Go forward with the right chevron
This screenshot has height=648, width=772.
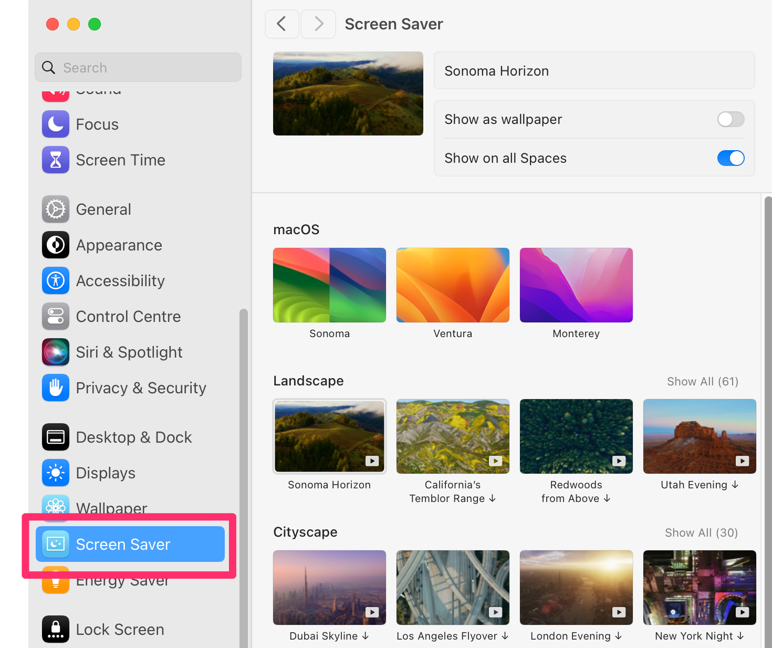pyautogui.click(x=318, y=24)
